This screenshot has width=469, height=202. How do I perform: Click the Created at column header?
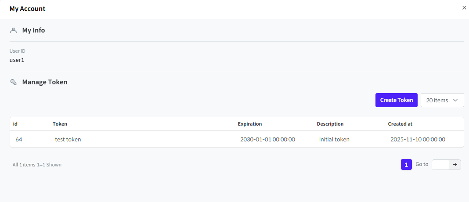tap(400, 124)
